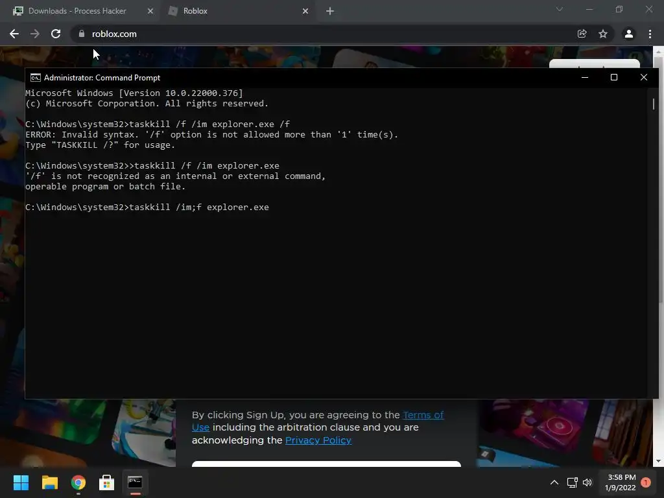Close the Roblox tab
Screen dimensions: 664x498
pyautogui.click(x=305, y=11)
